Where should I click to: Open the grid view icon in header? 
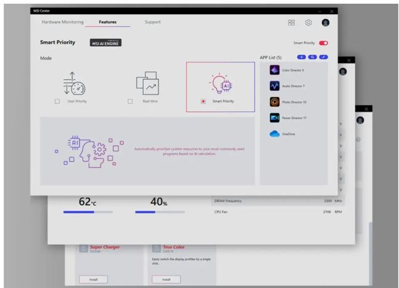pos(291,23)
